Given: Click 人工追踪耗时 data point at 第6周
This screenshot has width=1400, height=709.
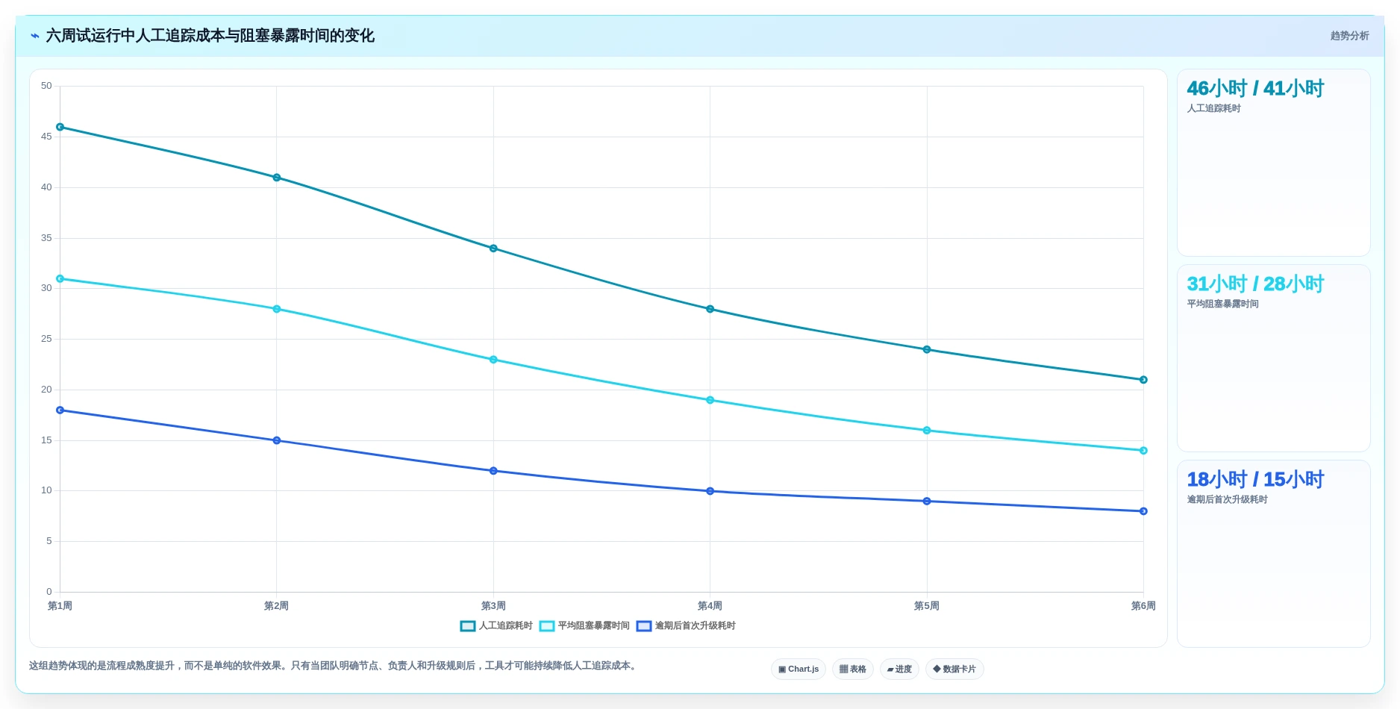Looking at the screenshot, I should [1143, 380].
